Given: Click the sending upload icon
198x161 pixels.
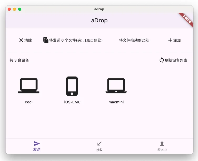Looking at the screenshot, I should tap(162, 144).
